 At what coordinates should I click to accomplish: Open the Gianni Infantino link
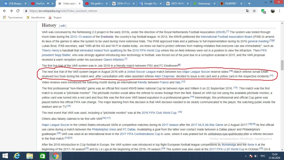113,59
